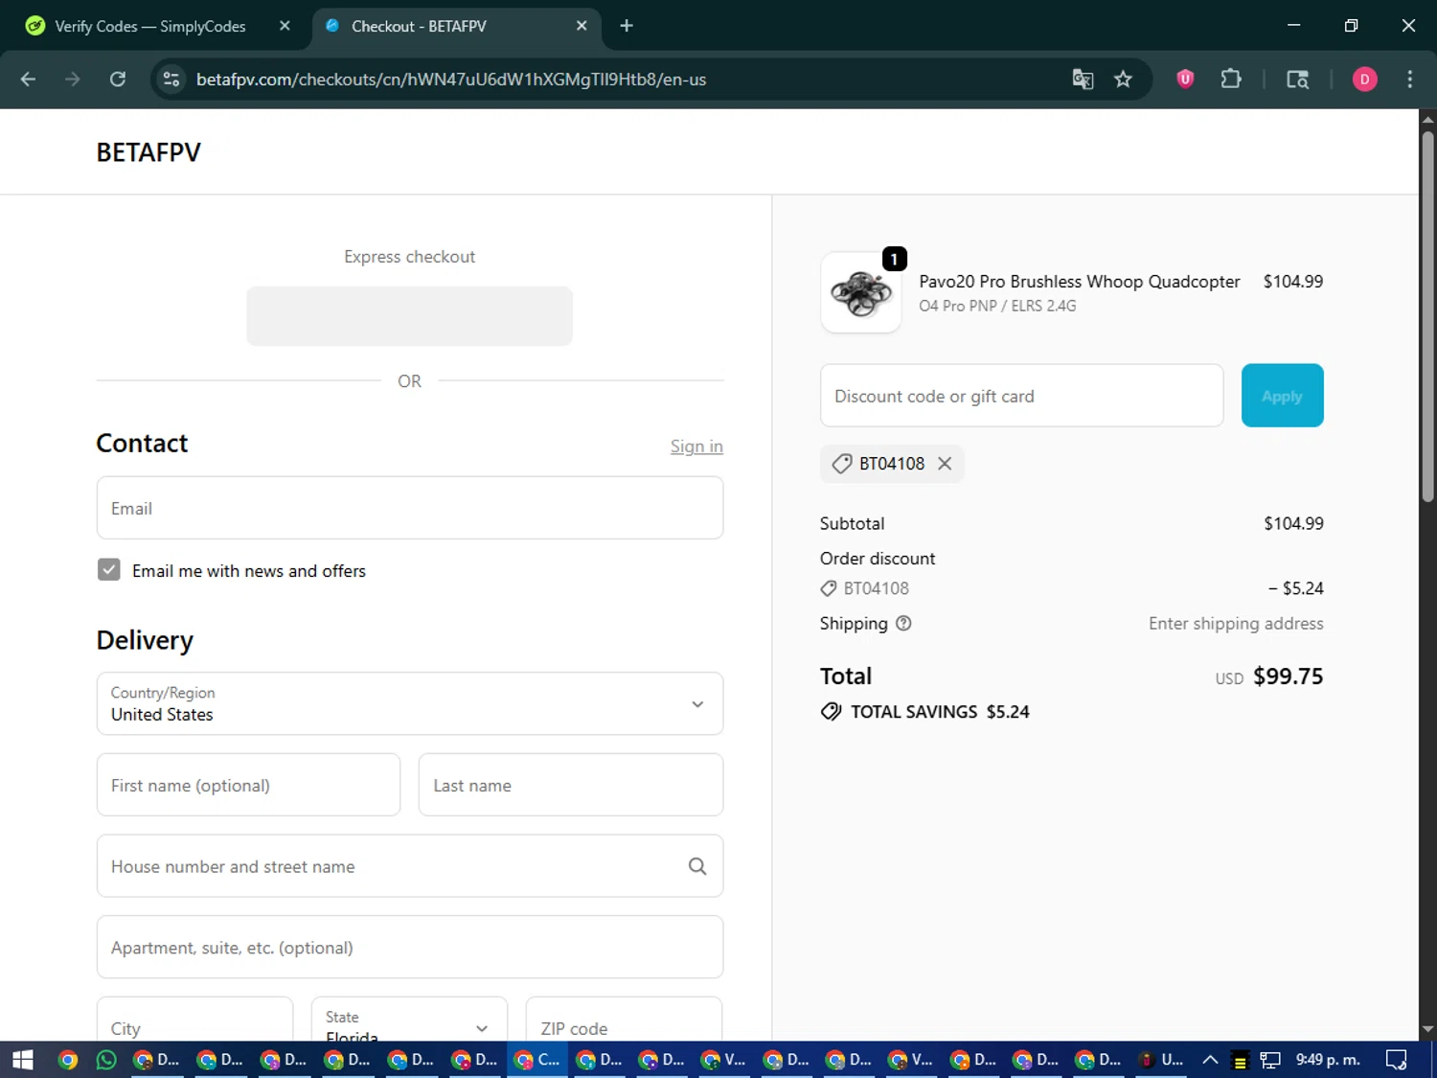Close the Verify Codes SimplyCodes tab
1437x1078 pixels.
click(285, 26)
